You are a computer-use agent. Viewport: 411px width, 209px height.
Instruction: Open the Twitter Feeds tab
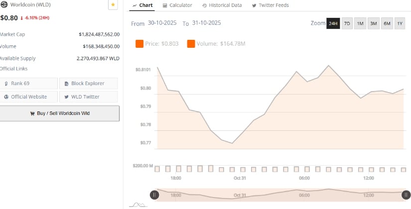pos(271,5)
